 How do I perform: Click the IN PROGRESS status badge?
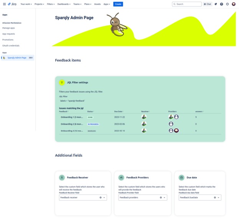pyautogui.click(x=93, y=124)
